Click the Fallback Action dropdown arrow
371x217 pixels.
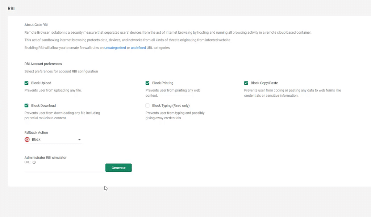tap(80, 139)
